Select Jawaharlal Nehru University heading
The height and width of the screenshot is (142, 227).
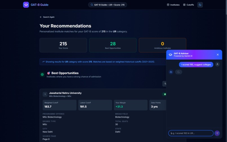tap(65, 93)
